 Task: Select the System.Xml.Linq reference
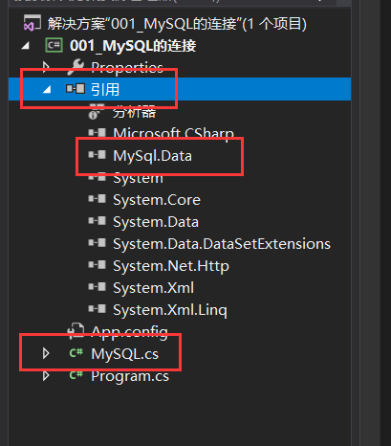click(170, 310)
